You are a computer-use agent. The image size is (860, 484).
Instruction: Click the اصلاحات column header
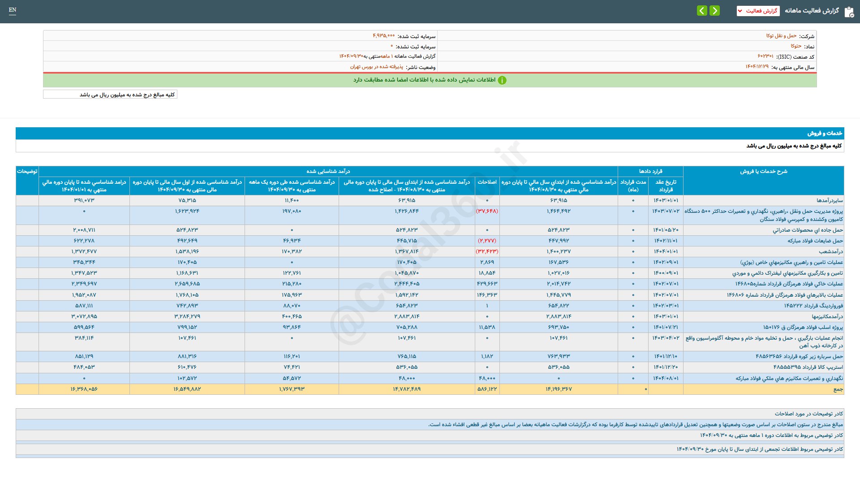point(487,182)
